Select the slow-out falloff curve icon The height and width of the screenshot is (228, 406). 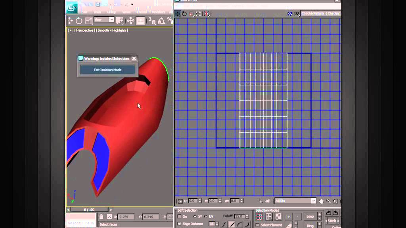240,224
